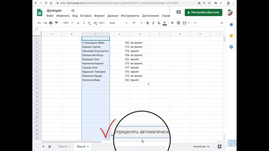Click Explore button at bottom right
The height and width of the screenshot is (151, 269).
pyautogui.click(x=219, y=146)
